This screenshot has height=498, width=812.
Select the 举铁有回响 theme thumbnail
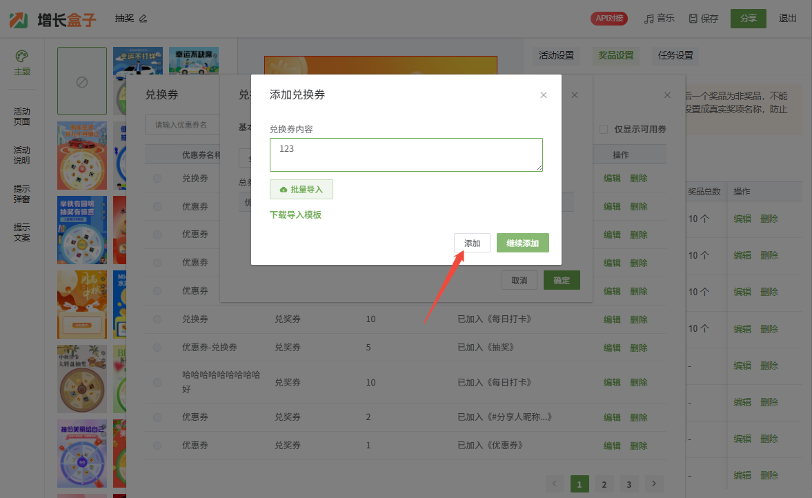tap(82, 230)
